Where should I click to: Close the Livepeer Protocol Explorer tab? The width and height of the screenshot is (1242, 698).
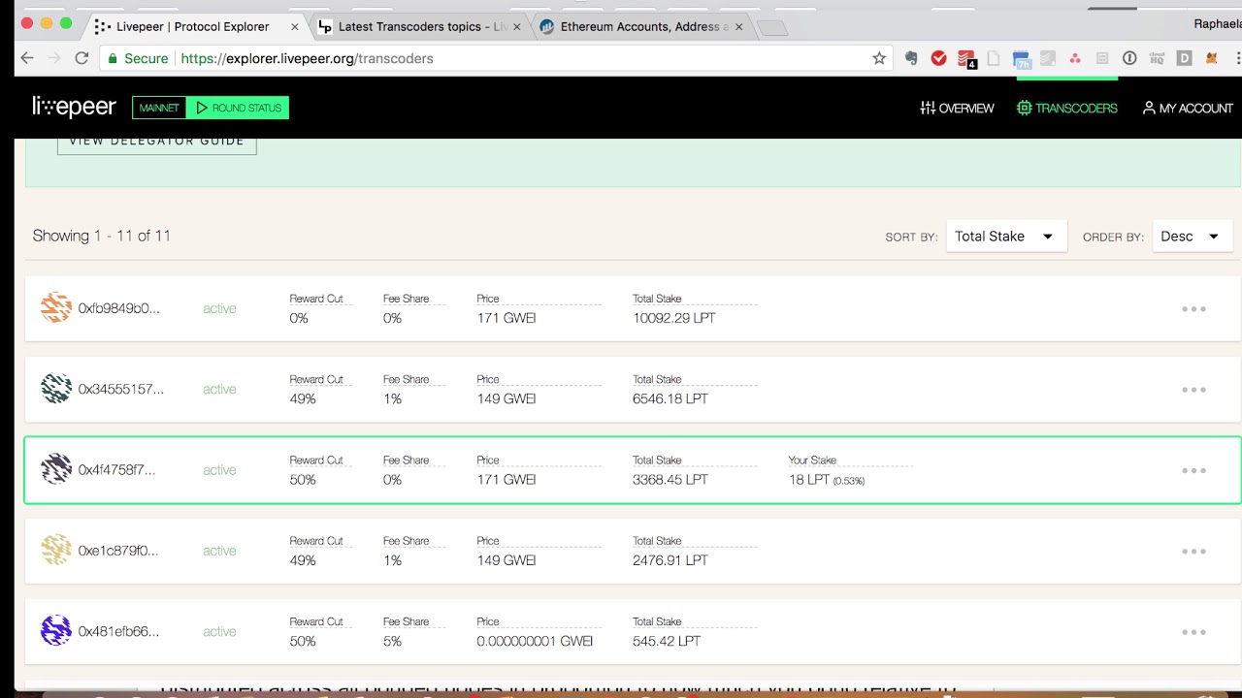coord(295,27)
